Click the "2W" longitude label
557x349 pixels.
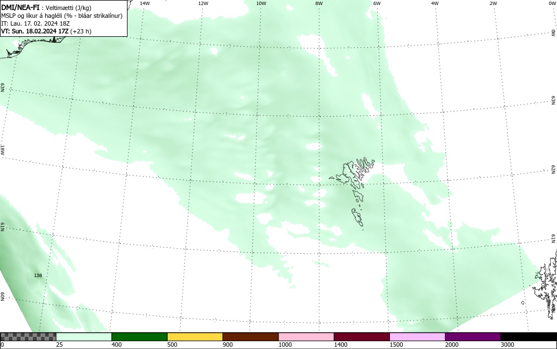(x=493, y=3)
